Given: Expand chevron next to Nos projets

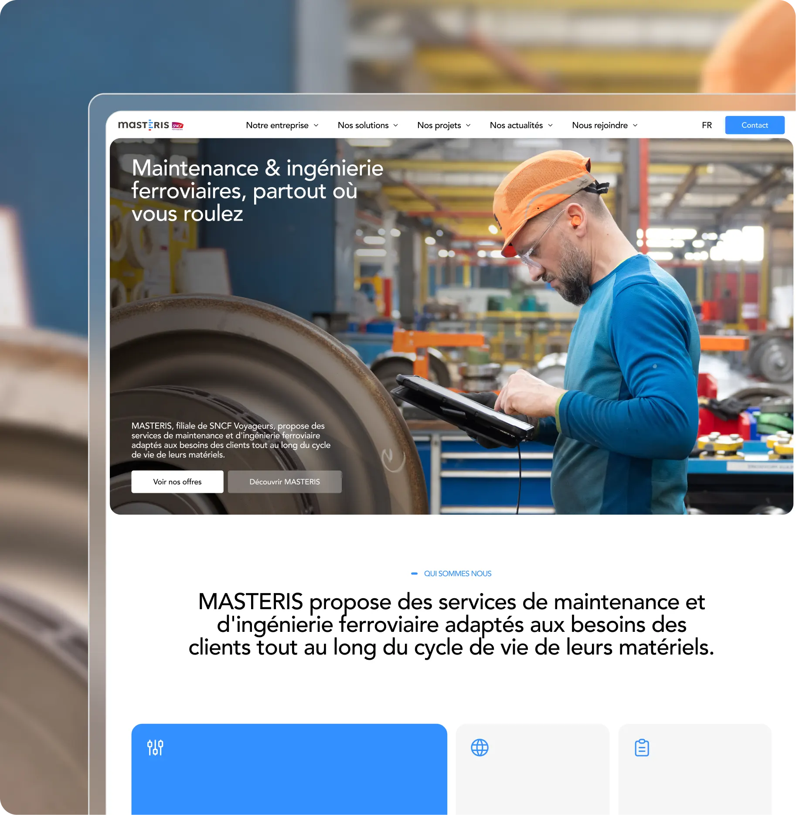Looking at the screenshot, I should pyautogui.click(x=468, y=125).
